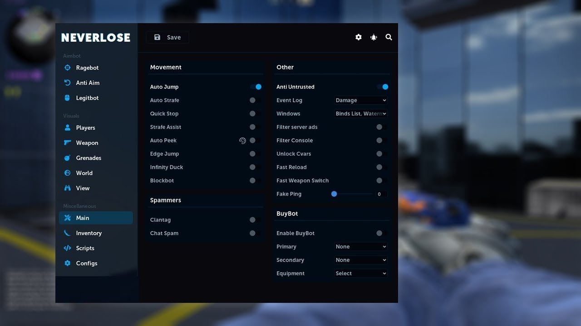The height and width of the screenshot is (326, 581).
Task: Enable Edge Jump toggle
Action: [x=256, y=153]
